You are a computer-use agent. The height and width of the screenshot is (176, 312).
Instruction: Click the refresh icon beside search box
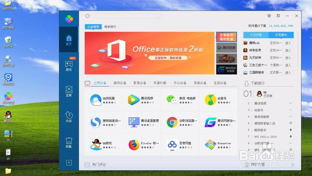pyautogui.click(x=88, y=16)
